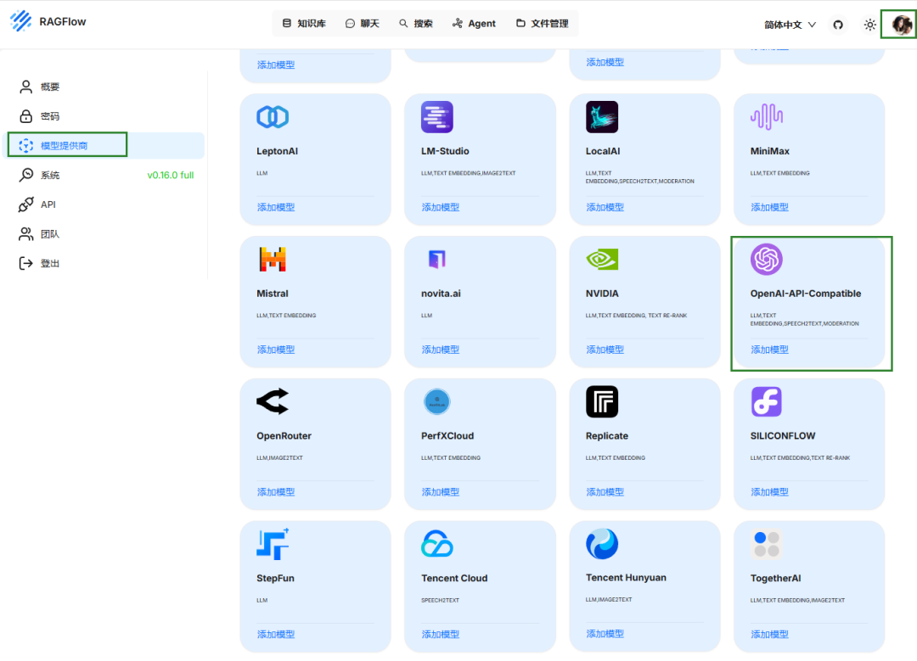Image resolution: width=917 pixels, height=661 pixels.
Task: Open the Agent tab
Action: [475, 24]
